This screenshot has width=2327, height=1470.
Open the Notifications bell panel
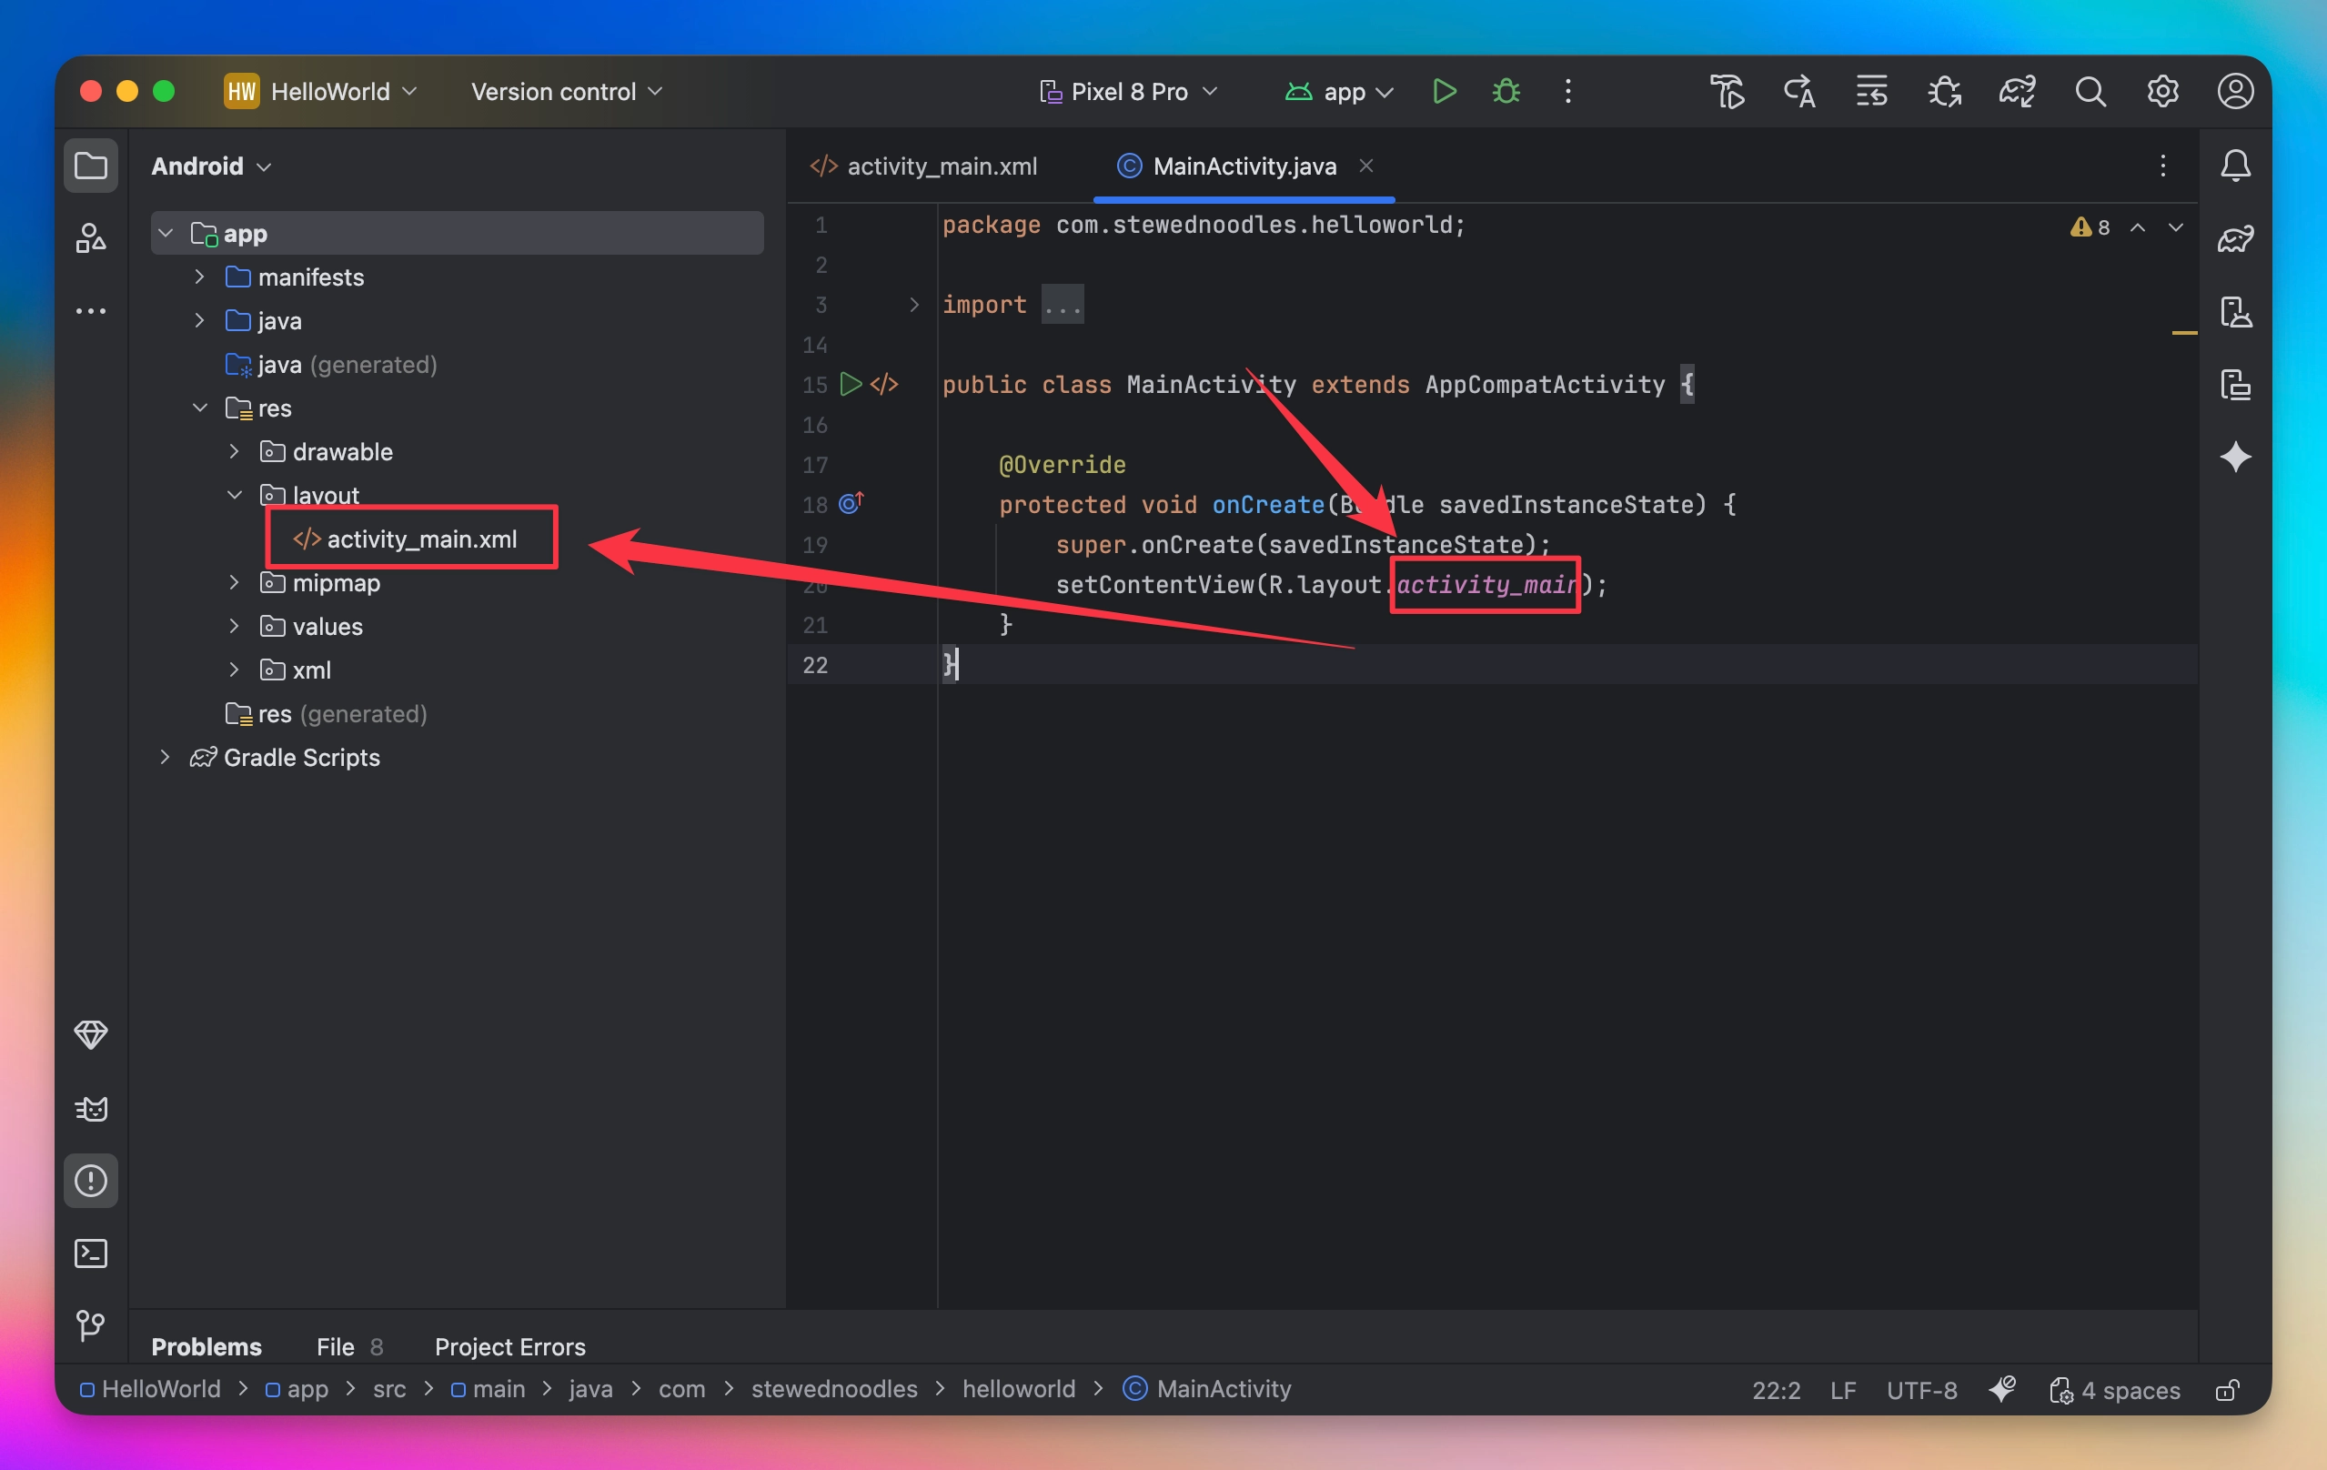tap(2235, 166)
